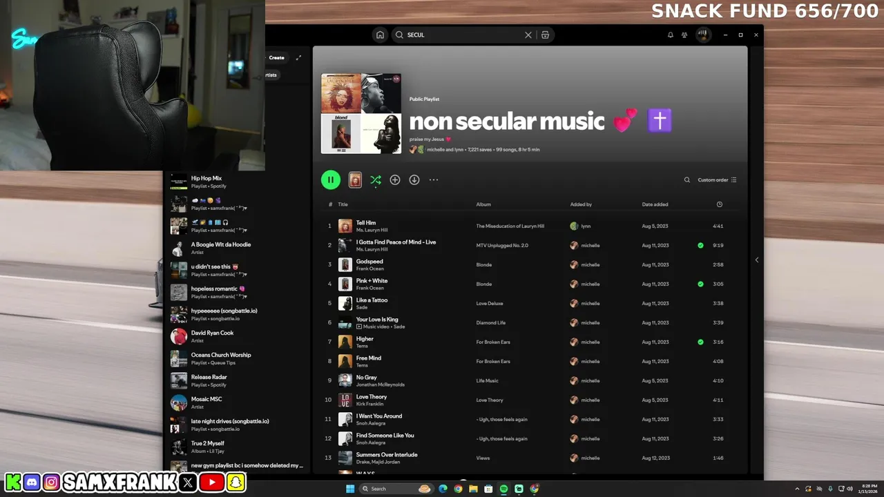
Task: Expand the right sidebar with the chevron
Action: click(x=757, y=260)
